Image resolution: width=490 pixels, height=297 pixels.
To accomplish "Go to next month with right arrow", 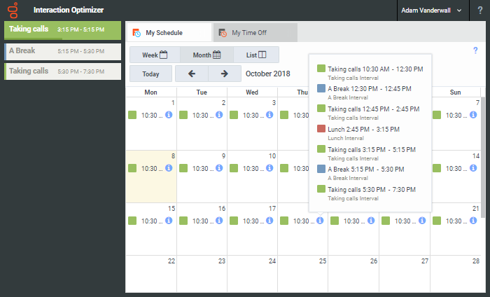I will (x=224, y=74).
